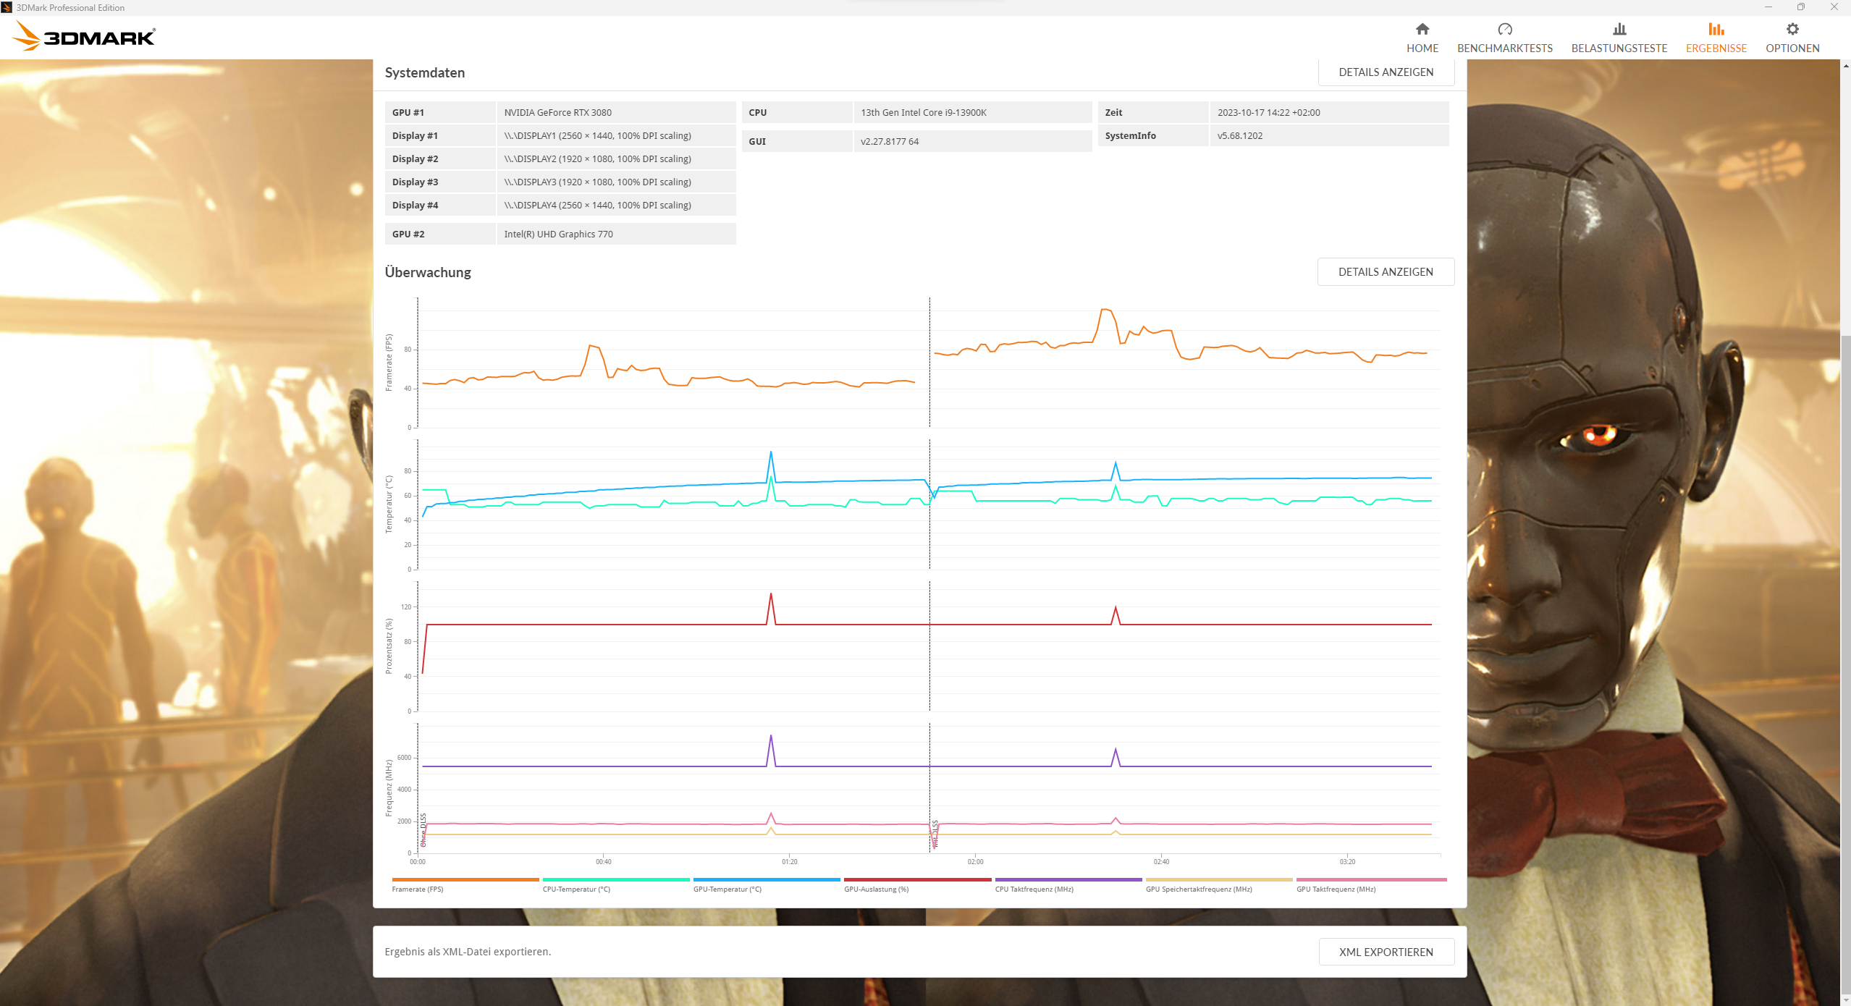1851x1006 pixels.
Task: Toggle GPU-Auslastung (%) legend series
Action: 876,889
